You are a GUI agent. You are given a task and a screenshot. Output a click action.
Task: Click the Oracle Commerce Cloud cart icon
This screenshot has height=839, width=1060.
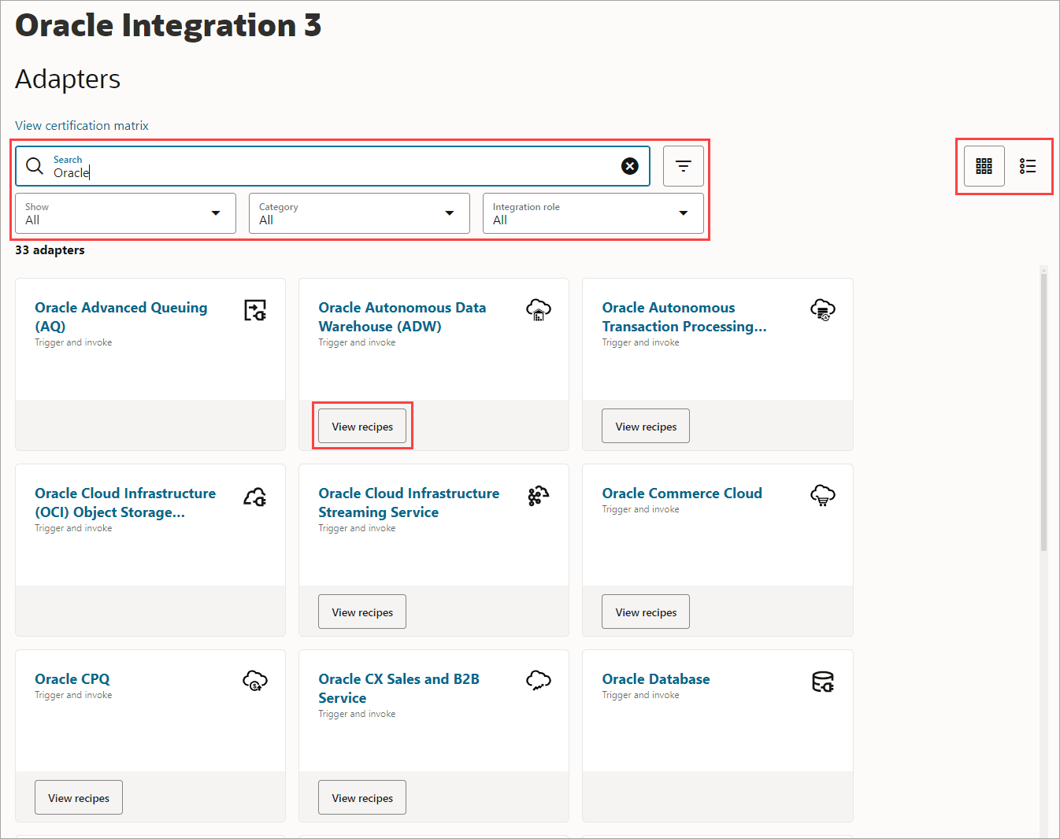pyautogui.click(x=823, y=496)
